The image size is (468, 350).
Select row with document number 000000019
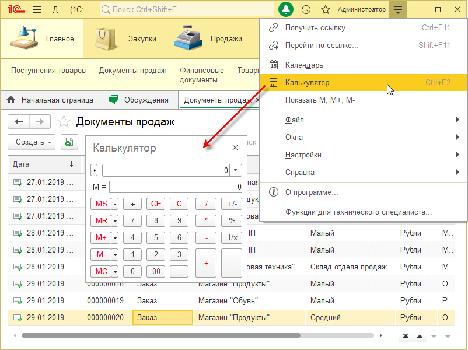[231, 301]
